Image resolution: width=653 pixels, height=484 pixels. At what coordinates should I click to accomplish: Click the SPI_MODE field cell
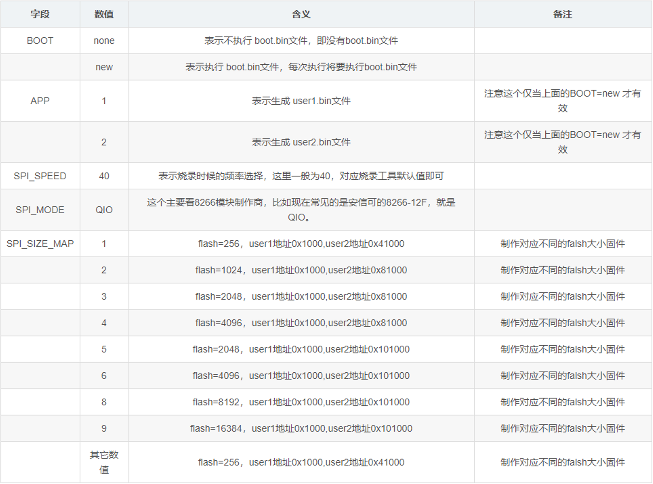[x=40, y=210]
